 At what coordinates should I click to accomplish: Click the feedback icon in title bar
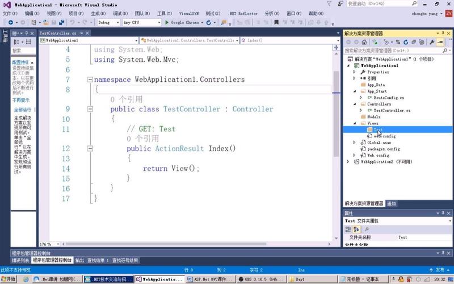340,3
